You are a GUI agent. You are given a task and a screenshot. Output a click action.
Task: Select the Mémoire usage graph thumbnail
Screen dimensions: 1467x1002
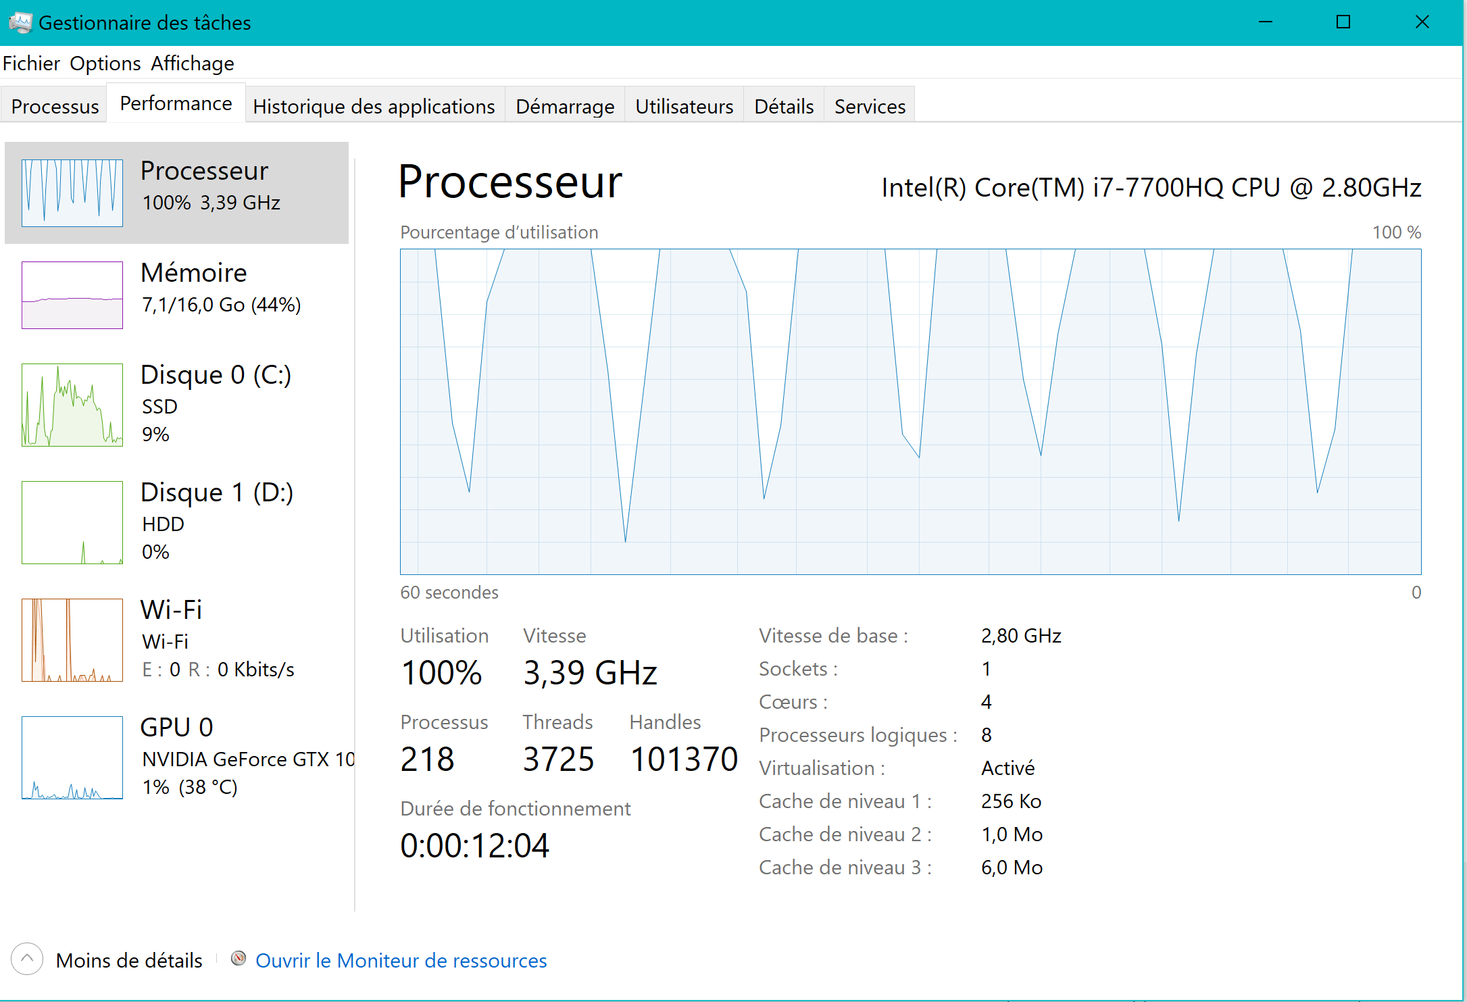72,295
